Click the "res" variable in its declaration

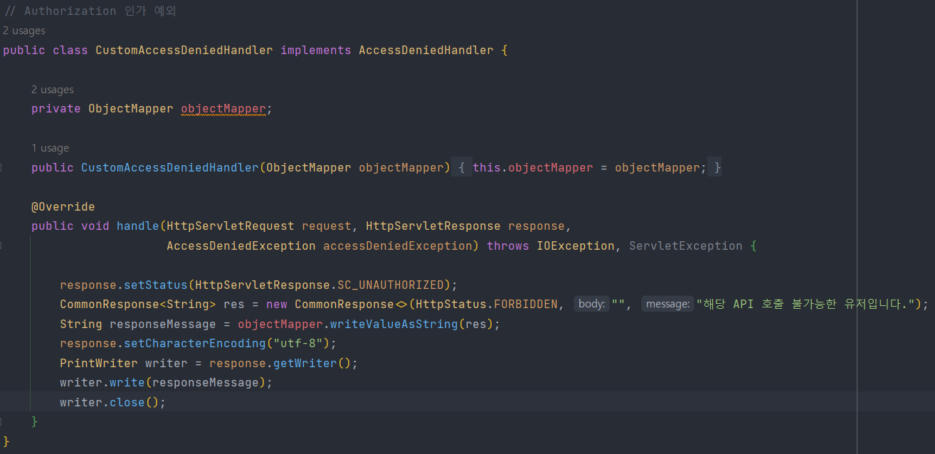233,304
